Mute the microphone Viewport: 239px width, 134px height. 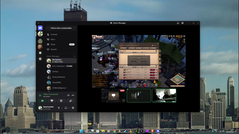(x=59, y=108)
